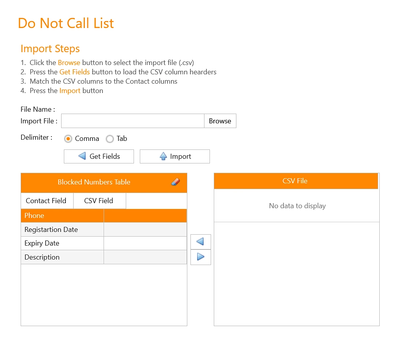Click the File Name label
The width and height of the screenshot is (398, 337).
coord(38,109)
